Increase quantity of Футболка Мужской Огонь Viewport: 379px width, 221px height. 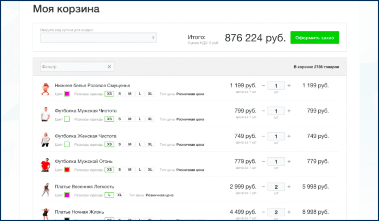289,161
